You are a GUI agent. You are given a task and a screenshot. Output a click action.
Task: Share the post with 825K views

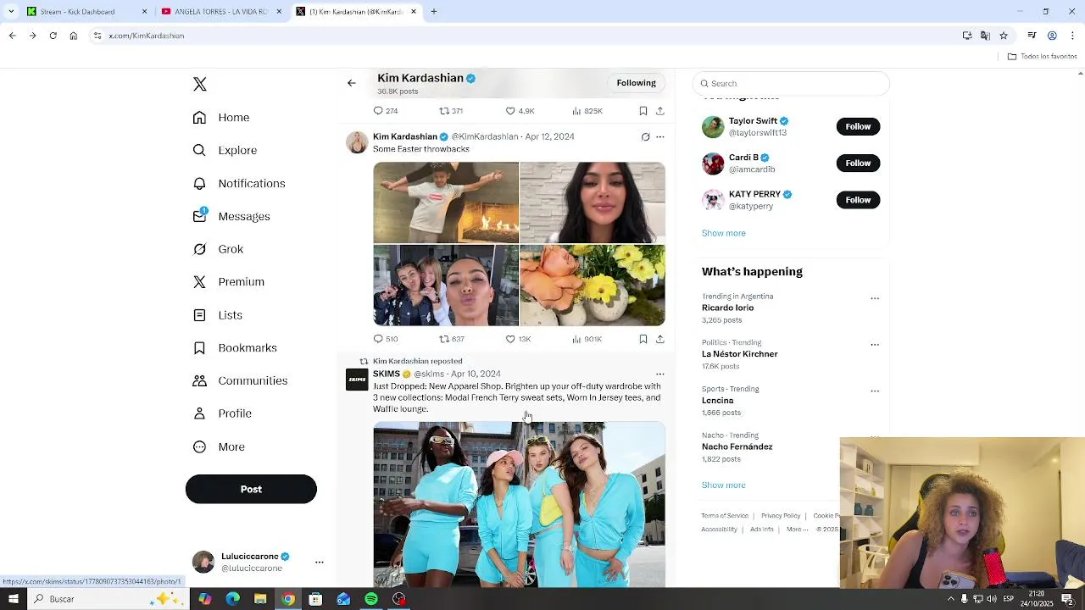(660, 111)
